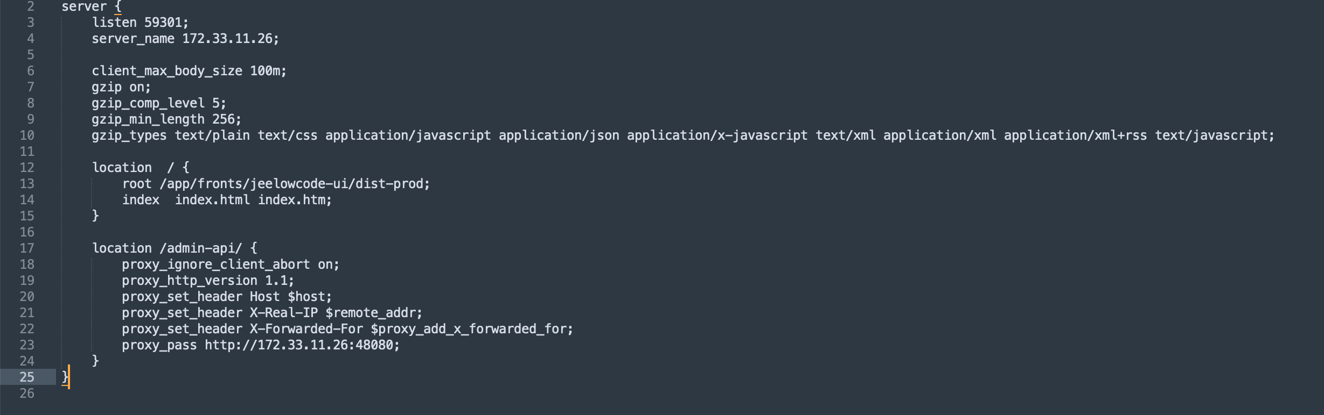Place cursor on gzip_comp_level line
1324x415 pixels.
pos(148,103)
